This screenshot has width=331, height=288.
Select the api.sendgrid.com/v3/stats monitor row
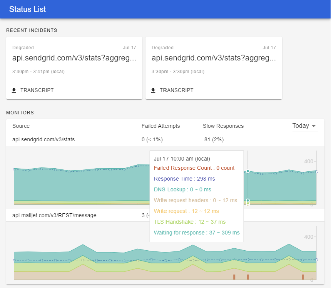(x=165, y=139)
